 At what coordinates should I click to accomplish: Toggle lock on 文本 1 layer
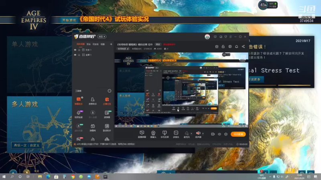tap(79, 50)
